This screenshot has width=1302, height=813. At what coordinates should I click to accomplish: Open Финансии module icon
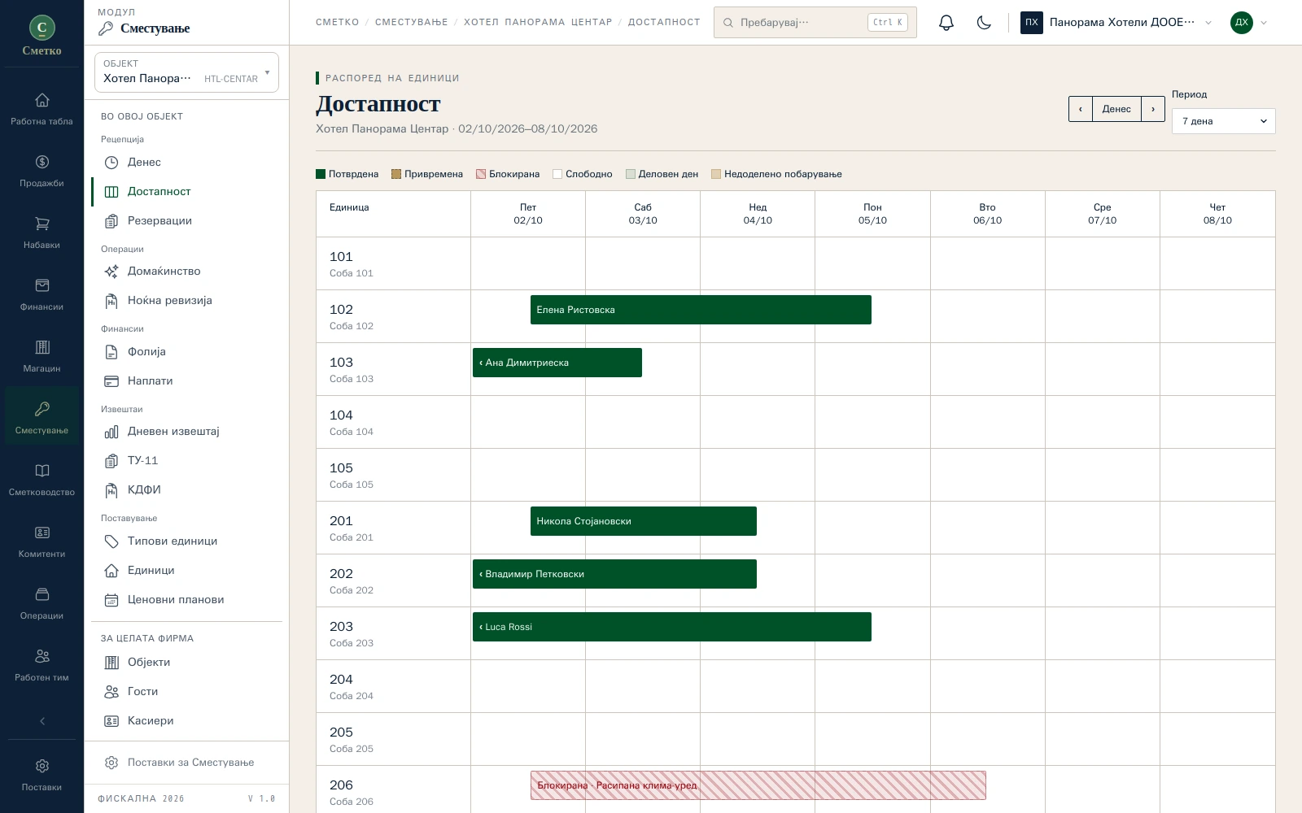click(x=42, y=295)
